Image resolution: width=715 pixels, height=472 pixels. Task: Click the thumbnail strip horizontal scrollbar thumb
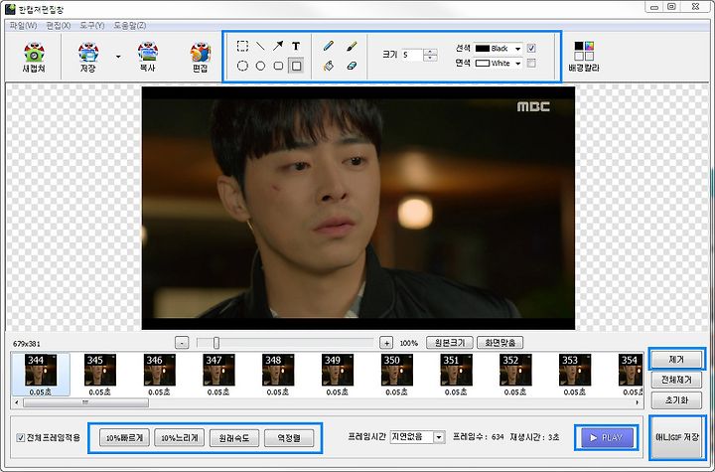pos(85,402)
